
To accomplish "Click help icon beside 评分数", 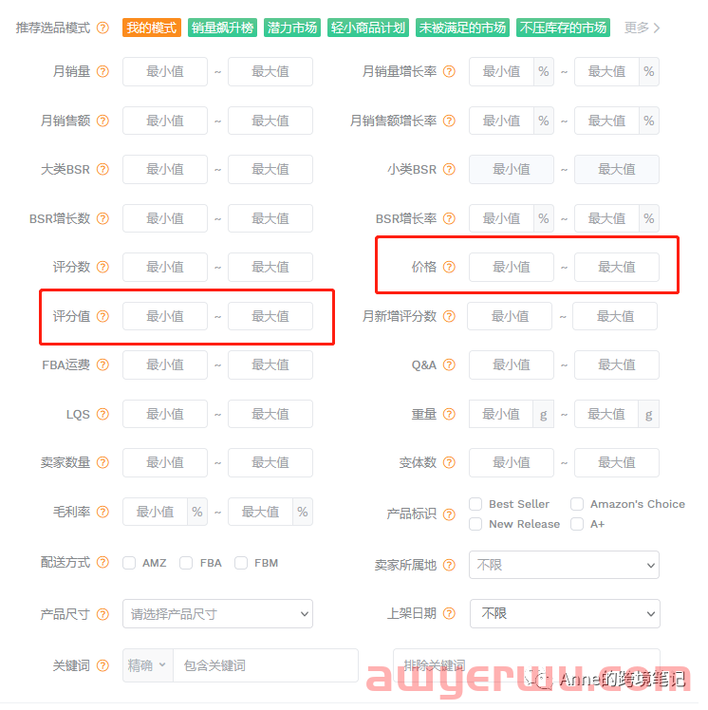I will coord(102,267).
